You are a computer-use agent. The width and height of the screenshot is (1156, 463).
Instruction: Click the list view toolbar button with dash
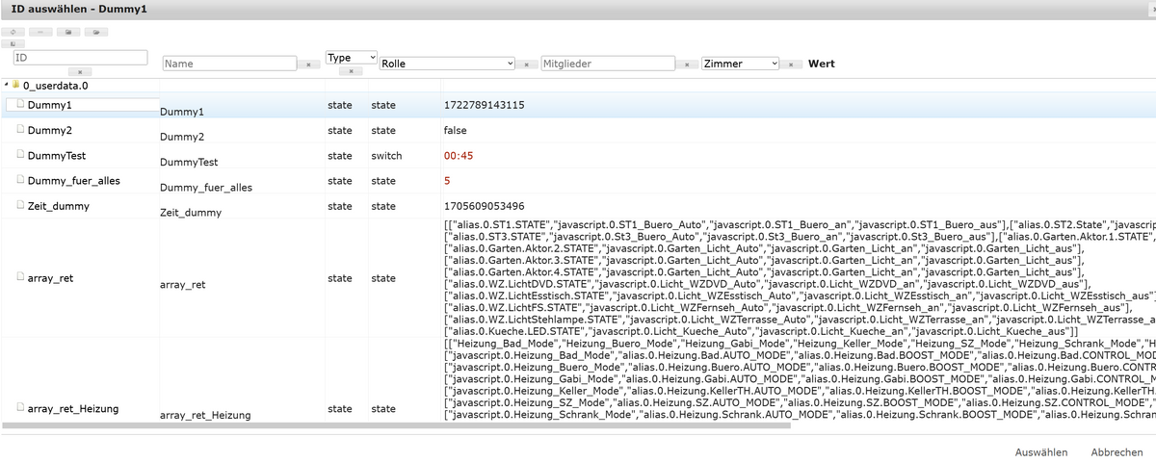pyautogui.click(x=41, y=32)
